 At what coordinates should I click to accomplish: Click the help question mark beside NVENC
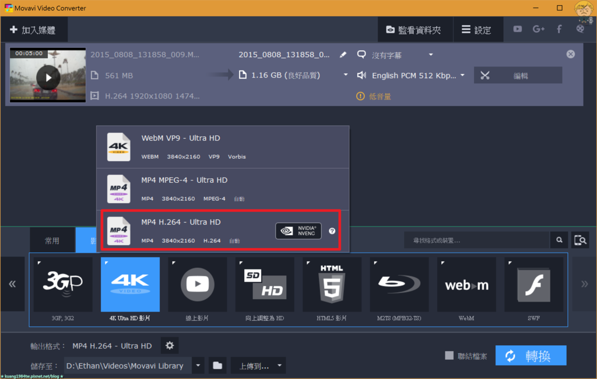click(332, 231)
